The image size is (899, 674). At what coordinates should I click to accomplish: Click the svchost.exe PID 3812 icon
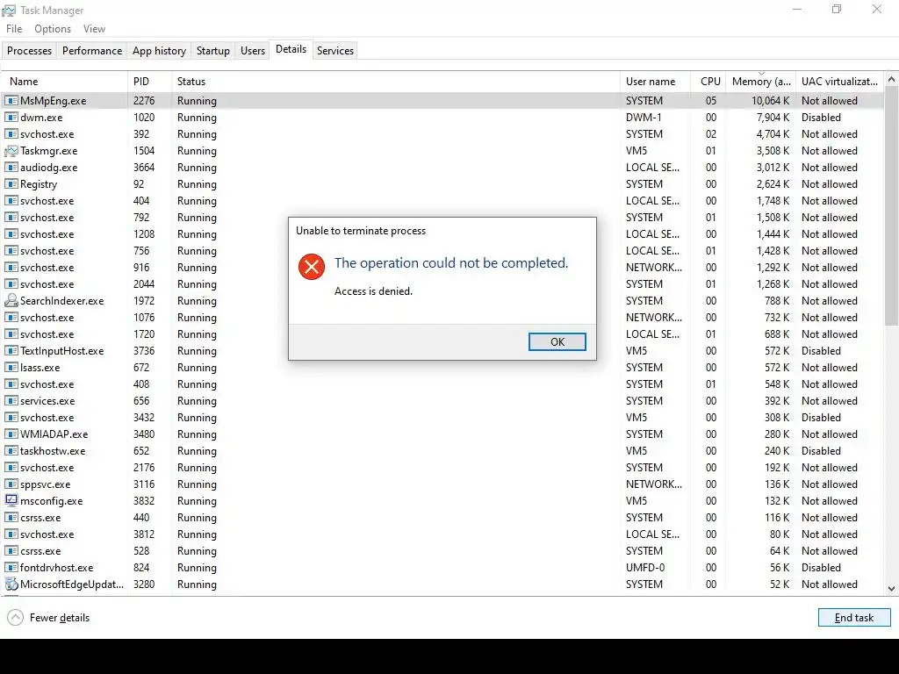[11, 534]
